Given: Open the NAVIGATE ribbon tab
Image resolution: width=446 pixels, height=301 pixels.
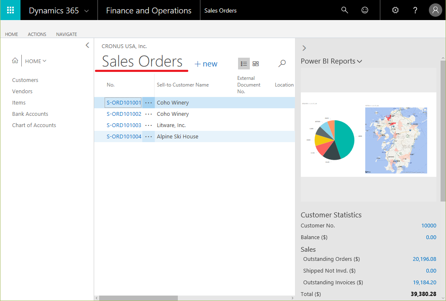Looking at the screenshot, I should pos(67,34).
